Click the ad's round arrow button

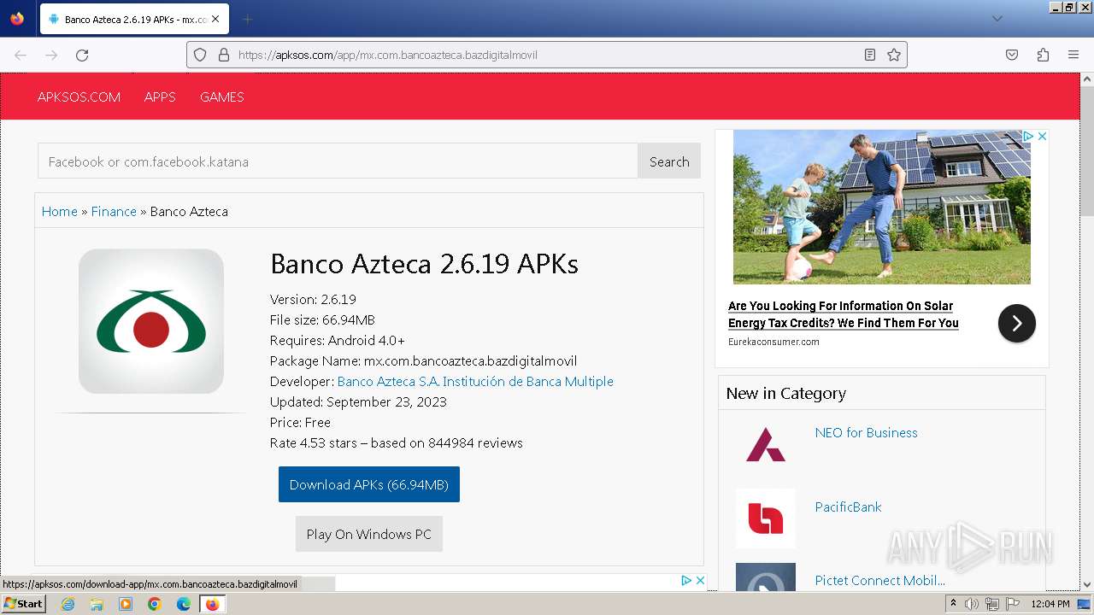pyautogui.click(x=1017, y=323)
